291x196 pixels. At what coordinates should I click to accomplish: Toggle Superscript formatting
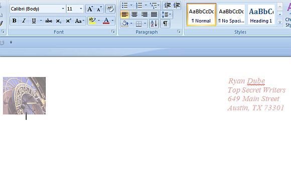point(68,20)
